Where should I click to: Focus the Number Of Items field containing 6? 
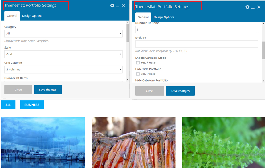pyautogui.click(x=197, y=30)
